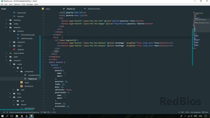
Task: Open File Explorer from the taskbar
Action: (x=17, y=116)
